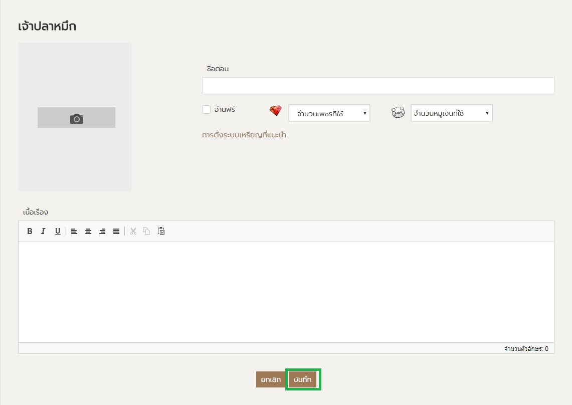Expand the จำนวนหมูเงินที่ใช้ dropdown
This screenshot has width=572, height=405.
(451, 113)
